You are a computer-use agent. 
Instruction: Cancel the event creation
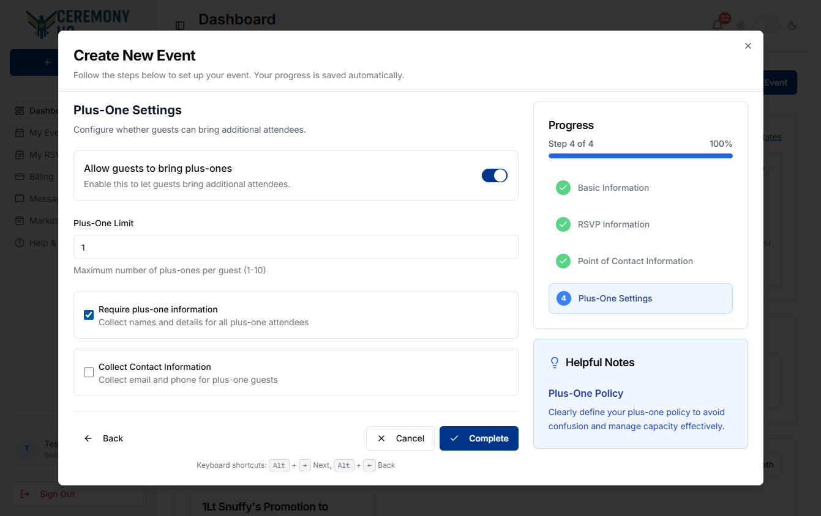400,438
